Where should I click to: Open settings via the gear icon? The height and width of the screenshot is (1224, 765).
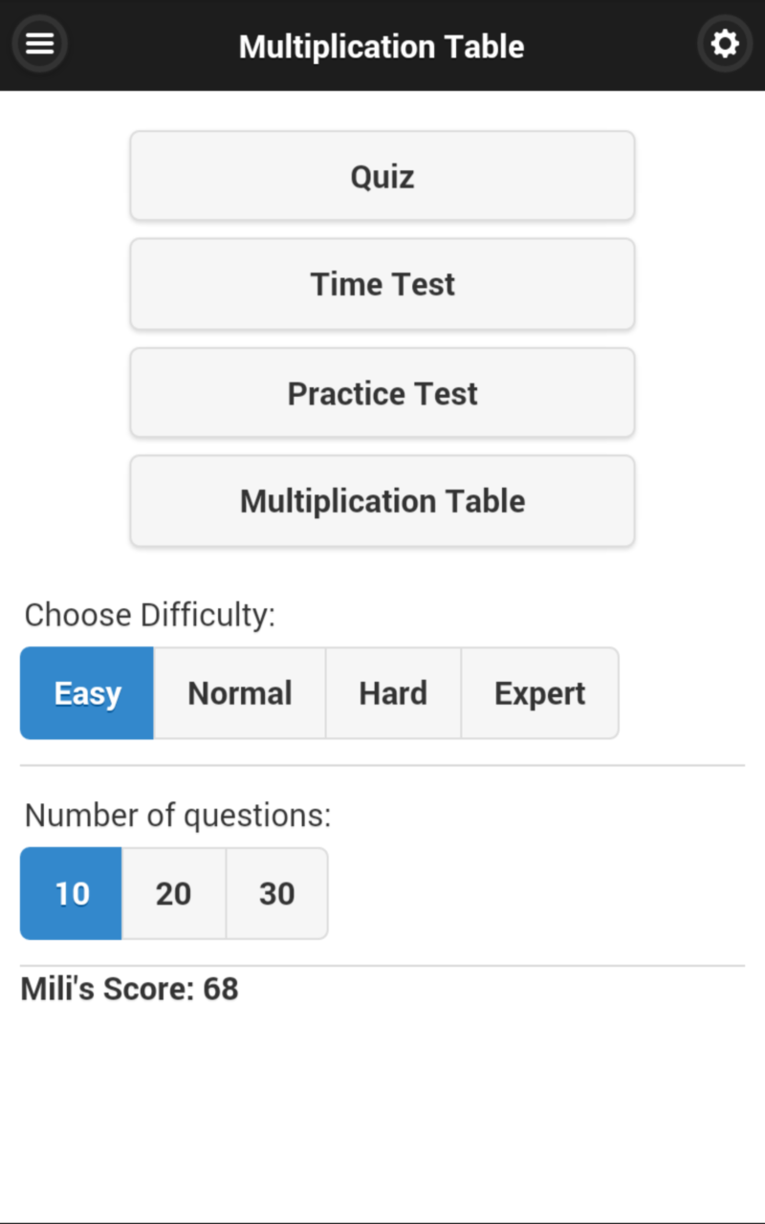[725, 44]
